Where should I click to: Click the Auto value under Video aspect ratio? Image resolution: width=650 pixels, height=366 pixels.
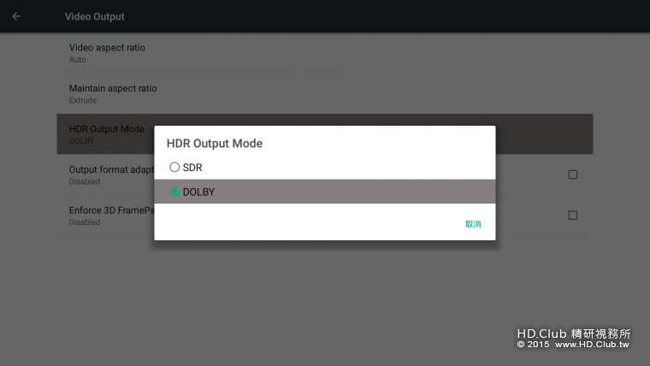tap(78, 60)
